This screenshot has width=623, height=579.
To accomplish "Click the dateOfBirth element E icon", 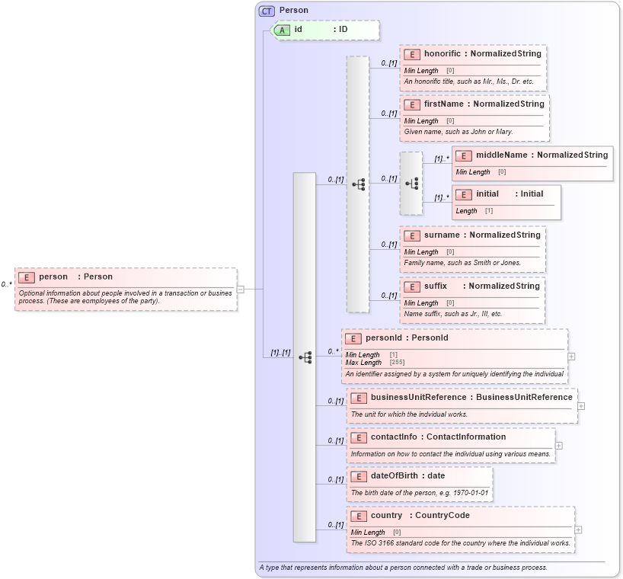I will coord(357,475).
